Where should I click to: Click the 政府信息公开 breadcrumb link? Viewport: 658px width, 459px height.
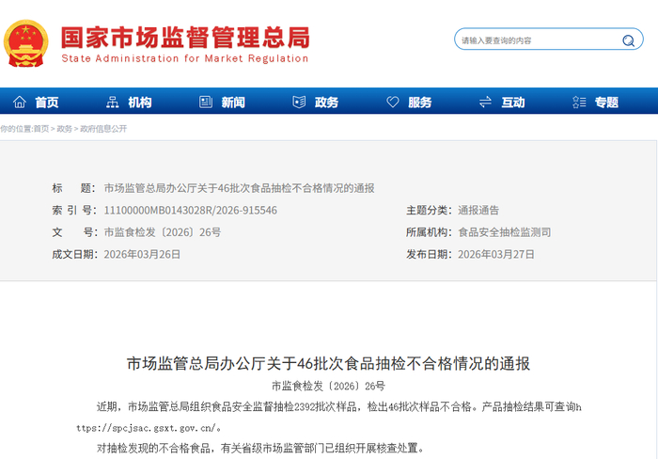tap(103, 129)
